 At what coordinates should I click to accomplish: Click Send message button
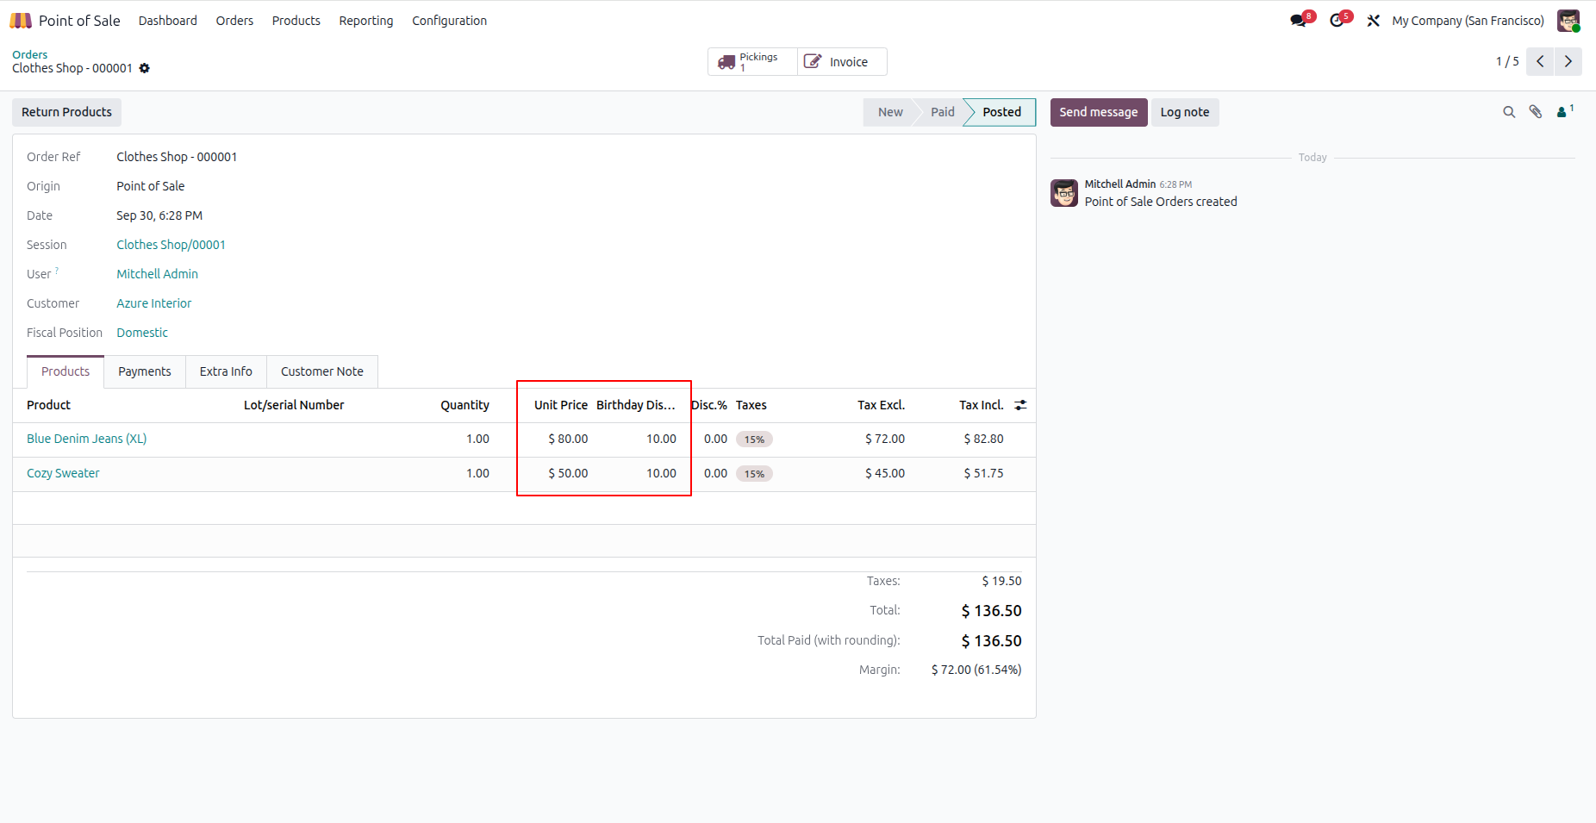point(1099,112)
